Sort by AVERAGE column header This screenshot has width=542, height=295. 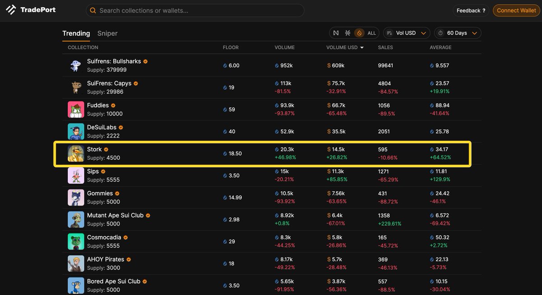(440, 47)
